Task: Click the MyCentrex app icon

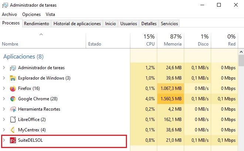Action: [x=13, y=130]
